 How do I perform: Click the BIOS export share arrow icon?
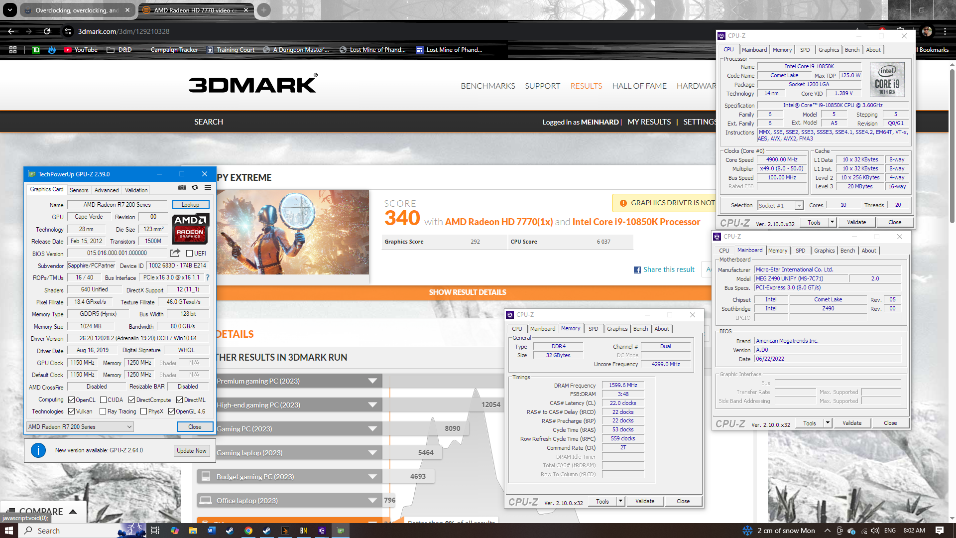[175, 253]
